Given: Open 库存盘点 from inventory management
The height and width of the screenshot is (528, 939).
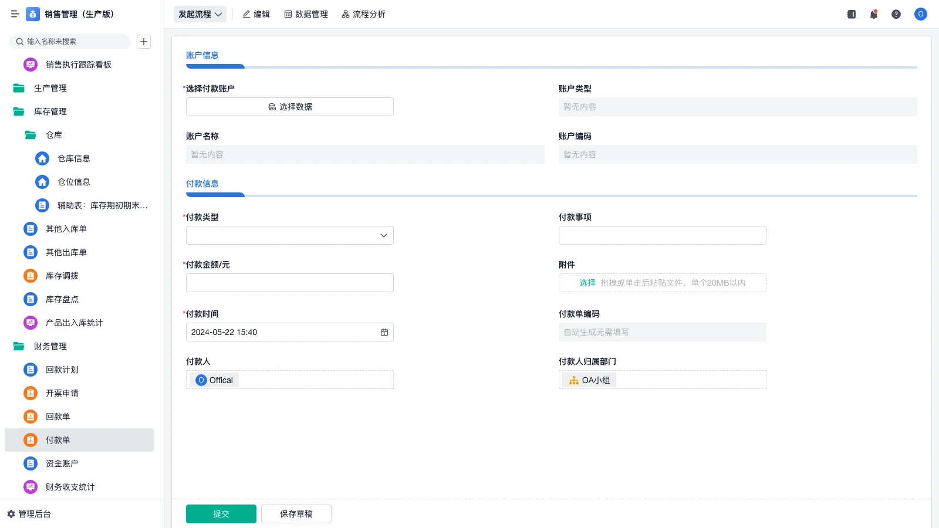Looking at the screenshot, I should tap(62, 299).
